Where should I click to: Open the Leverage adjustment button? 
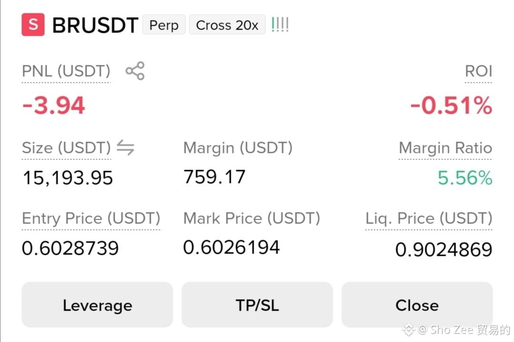98,304
